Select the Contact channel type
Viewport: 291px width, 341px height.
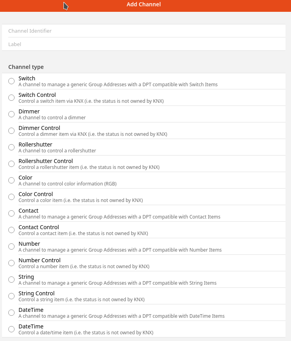tap(11, 213)
